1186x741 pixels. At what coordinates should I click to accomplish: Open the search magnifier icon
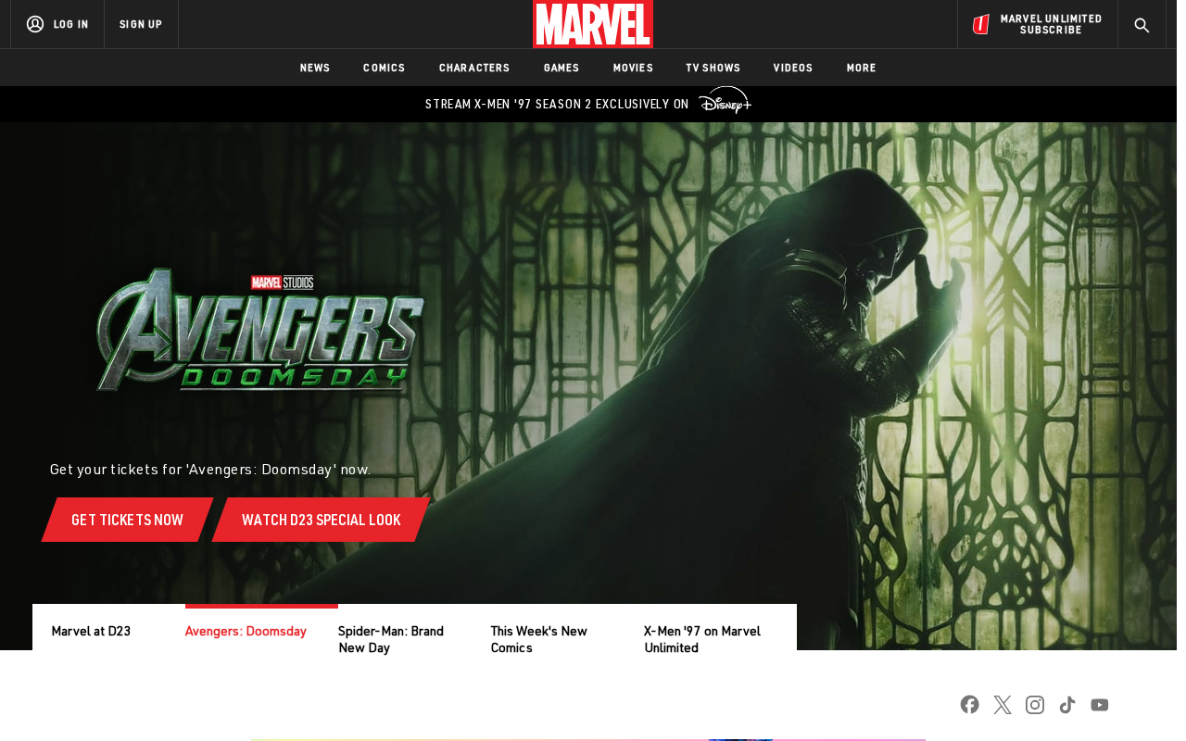point(1142,25)
